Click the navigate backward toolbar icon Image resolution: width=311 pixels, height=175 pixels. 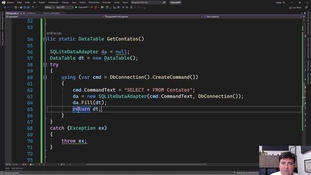coord(5,7)
